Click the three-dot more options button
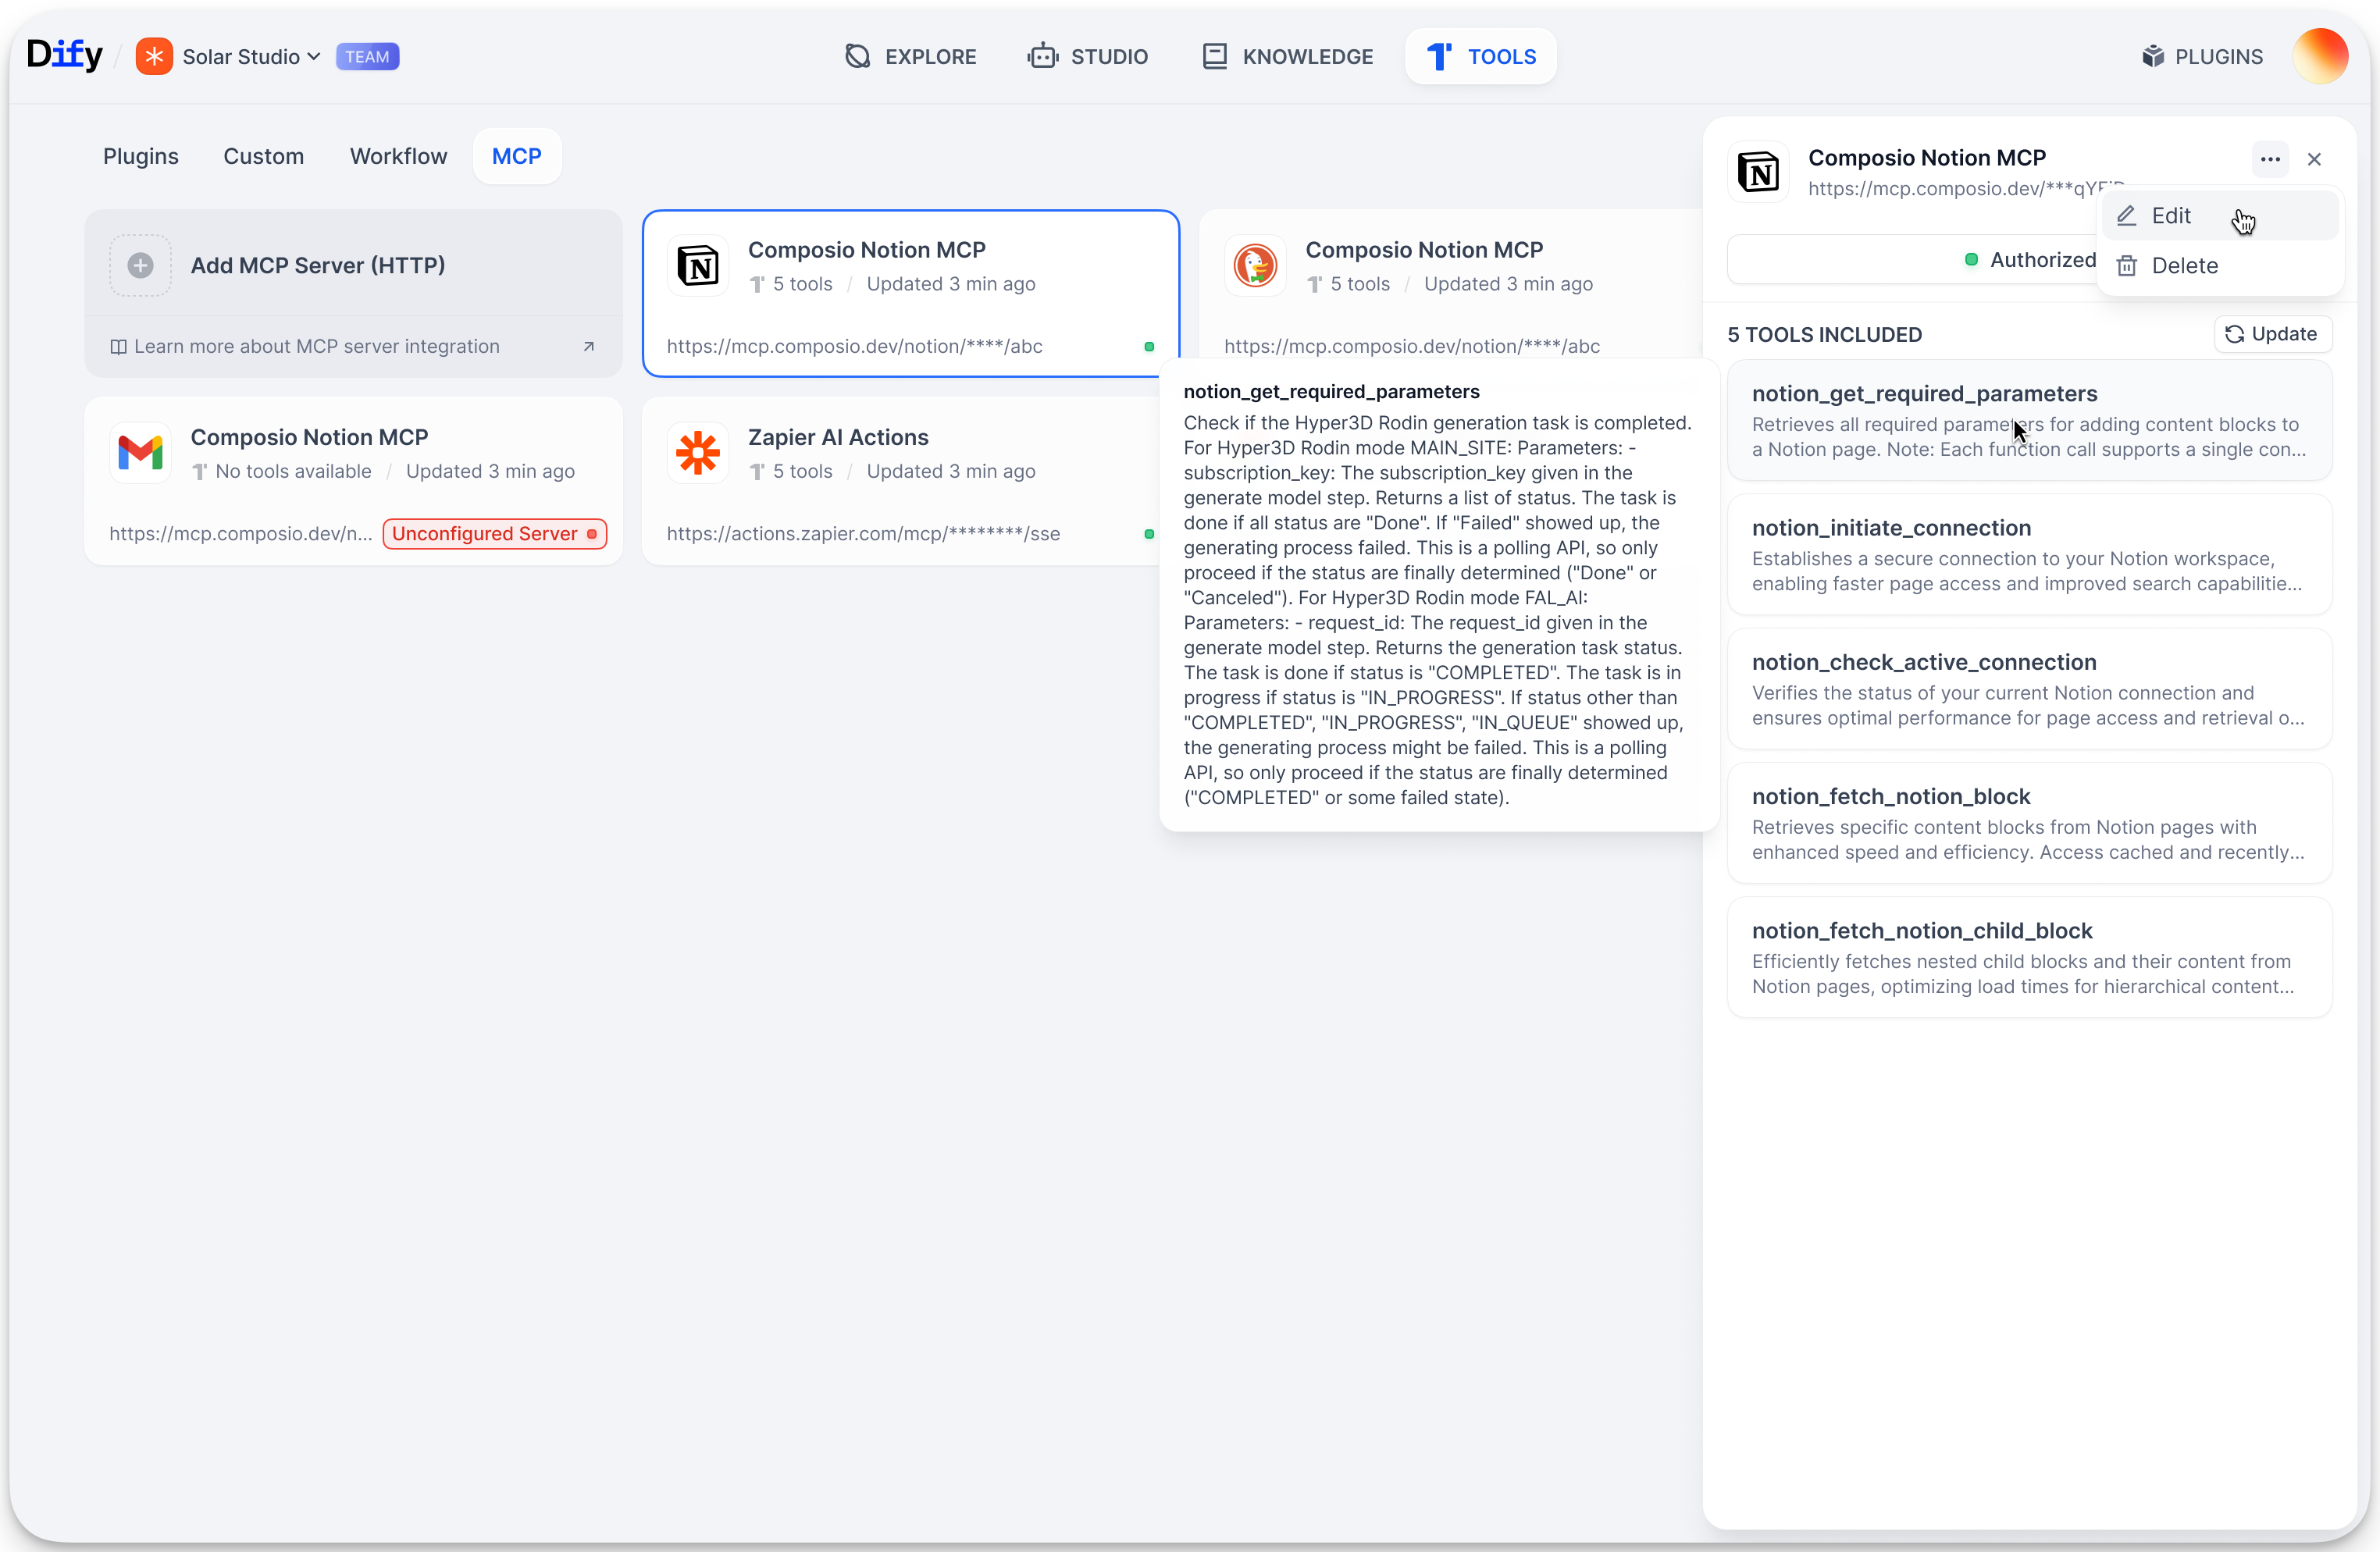 (x=2270, y=159)
